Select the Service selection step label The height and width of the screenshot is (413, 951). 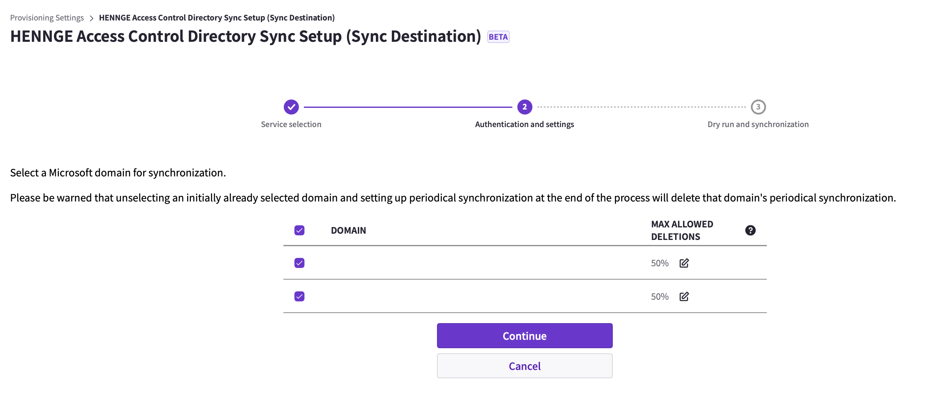291,124
